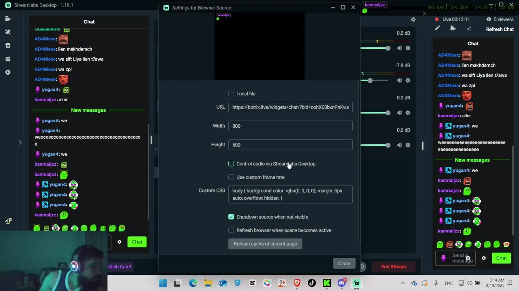Click the settings dialog vertical scrollbar
The height and width of the screenshot is (291, 519).
coord(359,162)
